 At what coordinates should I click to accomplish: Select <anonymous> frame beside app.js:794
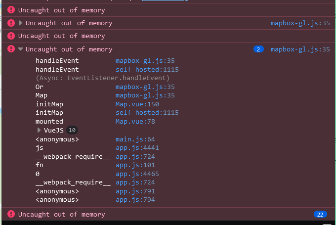[57, 200]
